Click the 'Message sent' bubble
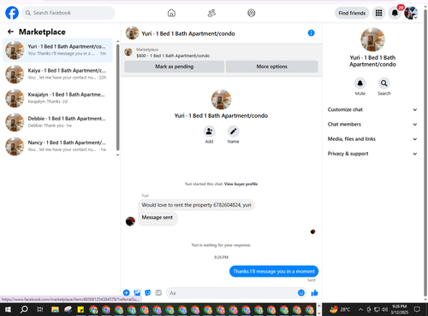The image size is (428, 316). [x=158, y=219]
